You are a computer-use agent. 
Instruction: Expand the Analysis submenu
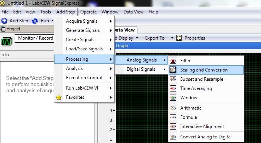click(85, 68)
